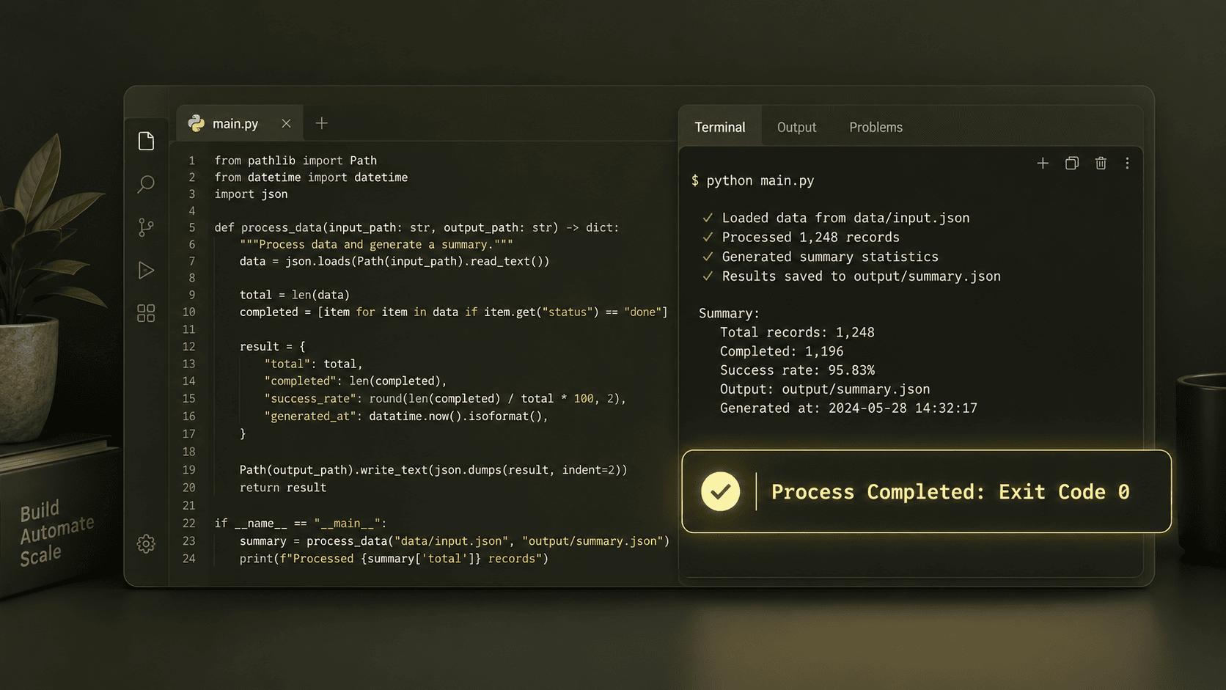Switch to the Output tab
Image resolution: width=1226 pixels, height=690 pixels.
(x=796, y=127)
